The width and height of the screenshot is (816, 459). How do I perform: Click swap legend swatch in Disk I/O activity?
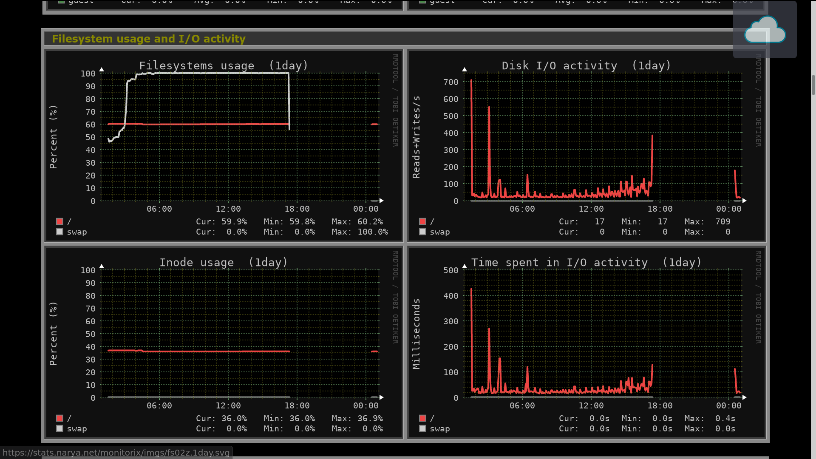[x=422, y=232]
